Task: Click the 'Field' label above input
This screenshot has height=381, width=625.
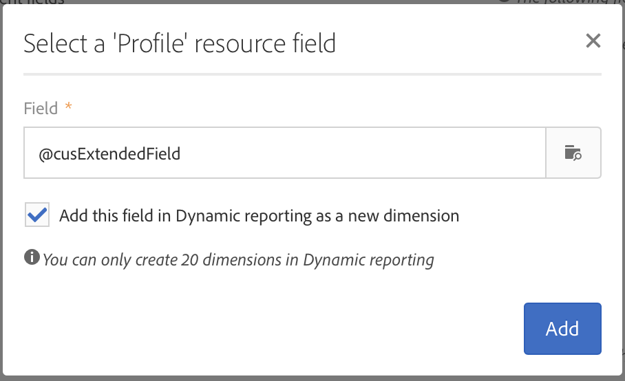Action: pos(41,108)
